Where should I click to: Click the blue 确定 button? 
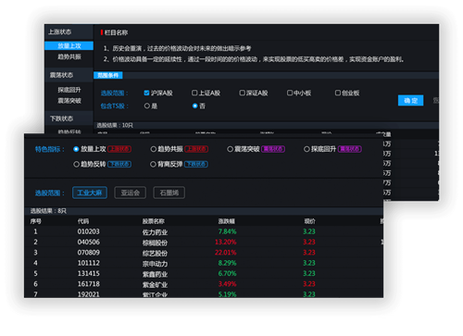pos(410,101)
